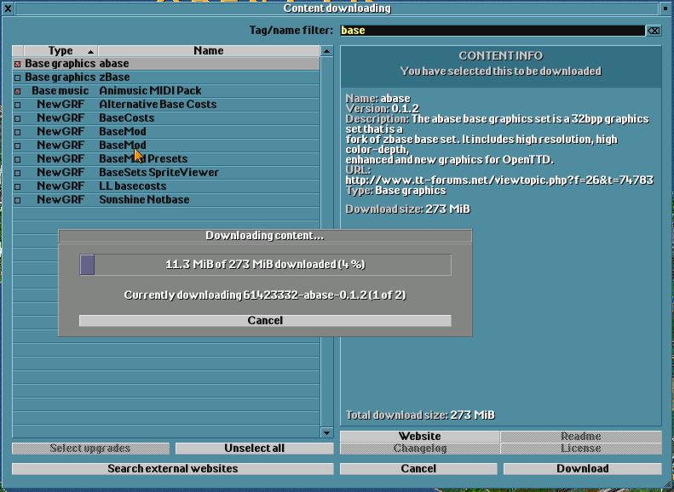Open the Website button for abase
Screen dimensions: 674x492
[x=419, y=436]
